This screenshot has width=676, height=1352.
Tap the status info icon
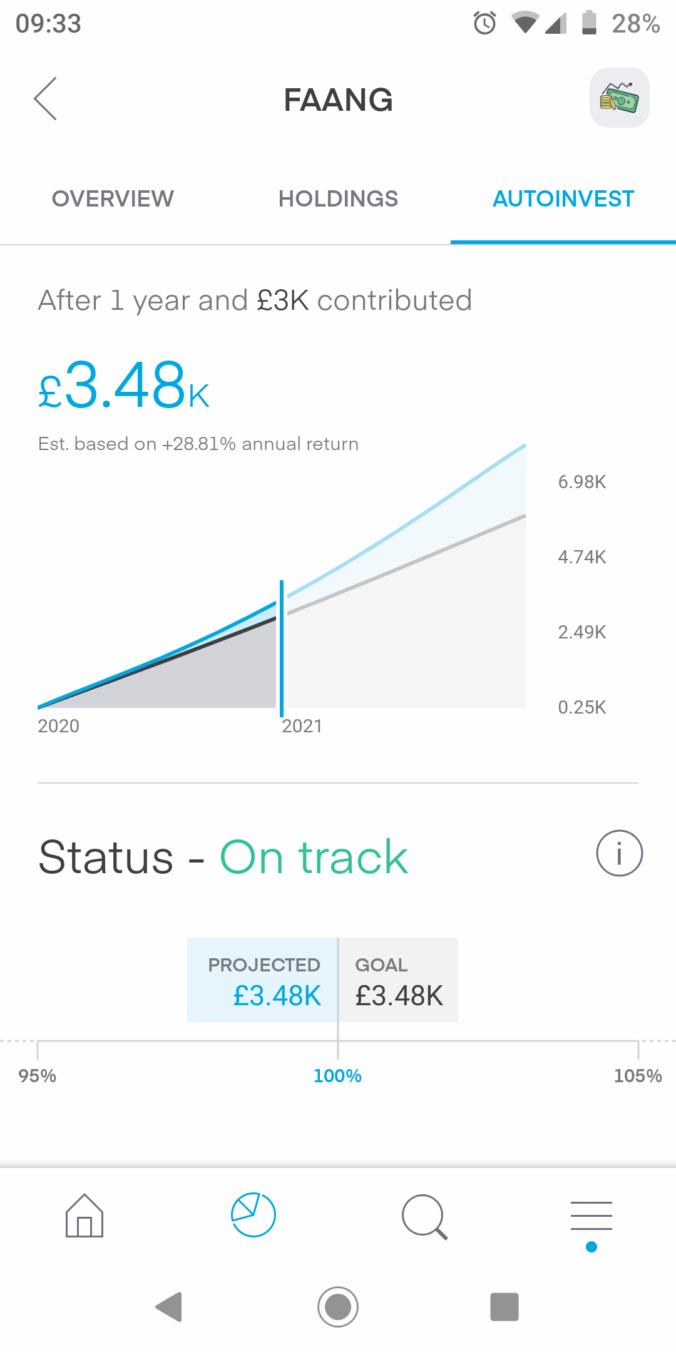(619, 853)
